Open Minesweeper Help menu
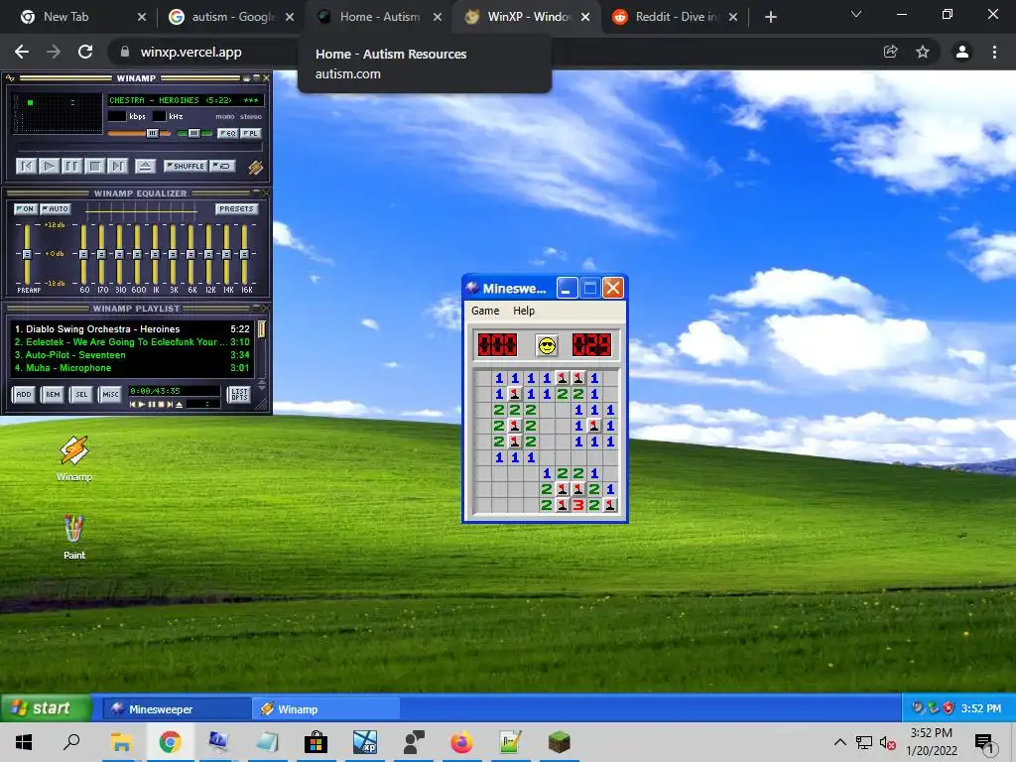1016x762 pixels. 524,311
